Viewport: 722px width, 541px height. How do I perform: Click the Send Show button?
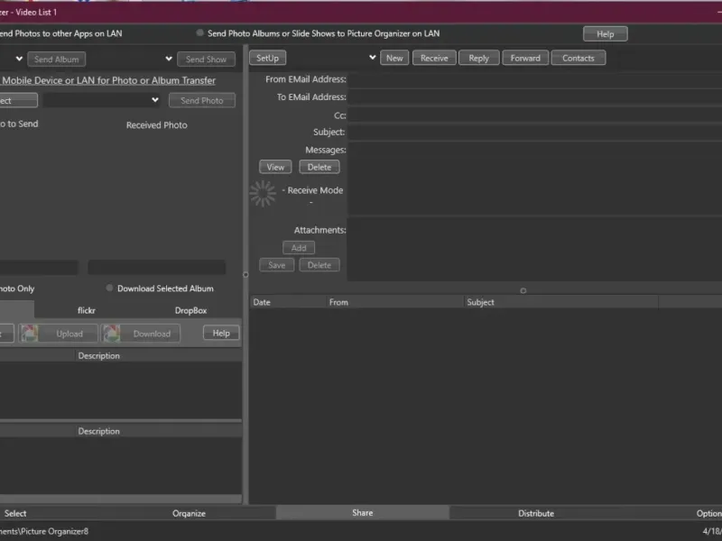point(206,60)
